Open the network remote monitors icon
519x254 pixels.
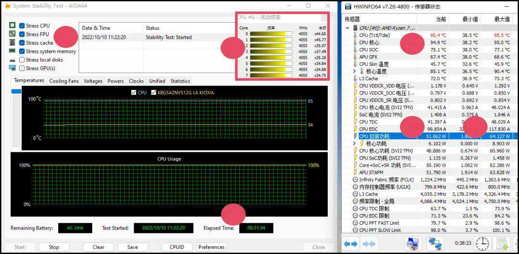point(435,243)
